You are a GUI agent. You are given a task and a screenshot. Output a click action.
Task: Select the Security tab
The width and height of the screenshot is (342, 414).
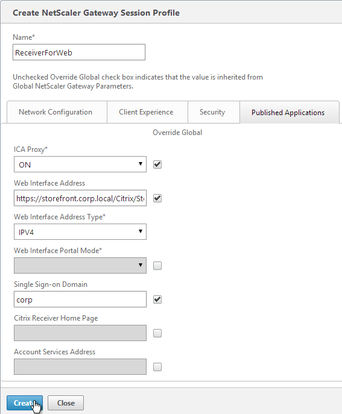coord(214,112)
